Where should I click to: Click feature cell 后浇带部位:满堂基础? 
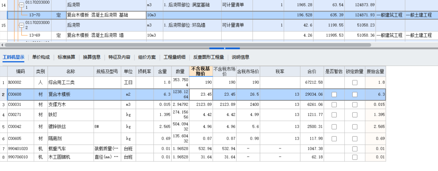(x=192, y=5)
